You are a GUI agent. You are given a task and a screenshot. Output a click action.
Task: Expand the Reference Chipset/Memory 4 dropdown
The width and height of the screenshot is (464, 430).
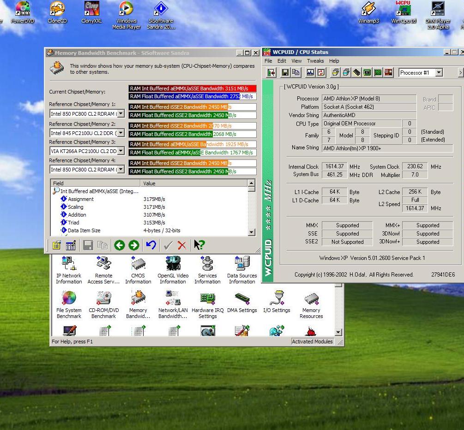click(121, 170)
